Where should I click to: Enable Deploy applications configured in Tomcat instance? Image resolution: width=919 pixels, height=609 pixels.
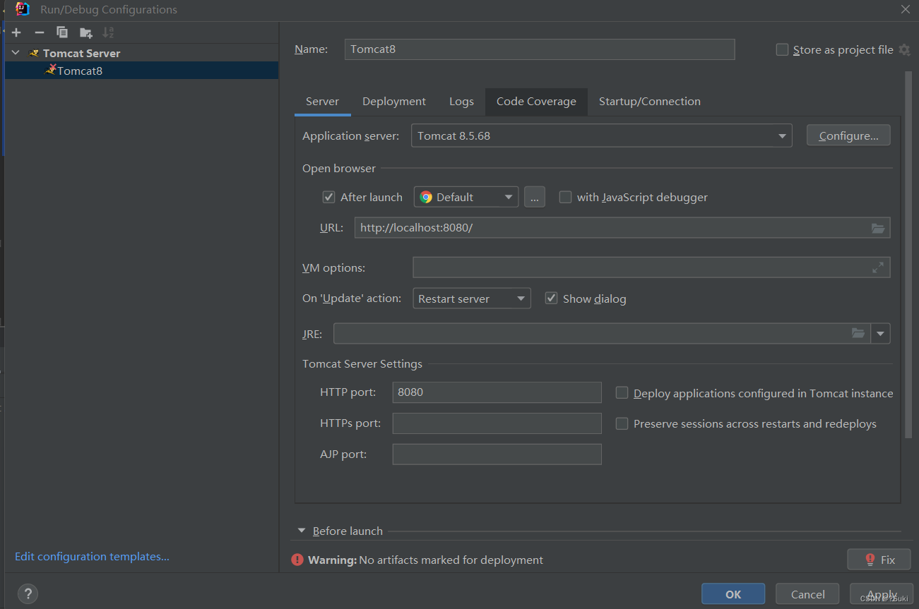tap(622, 393)
